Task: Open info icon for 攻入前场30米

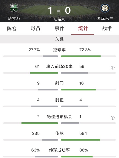Action: click(x=113, y=68)
